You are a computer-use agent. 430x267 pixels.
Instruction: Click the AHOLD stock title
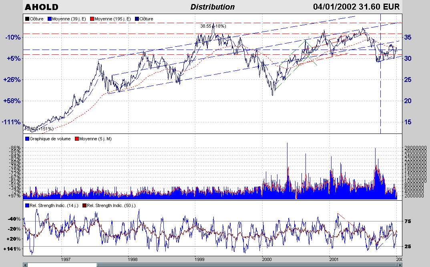[x=42, y=7]
